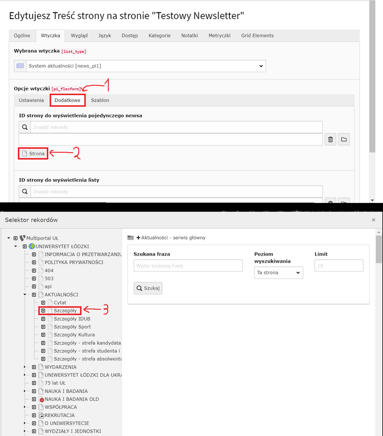Click the list_type plugin icon left of dropdown
The height and width of the screenshot is (436, 383).
(x=20, y=66)
